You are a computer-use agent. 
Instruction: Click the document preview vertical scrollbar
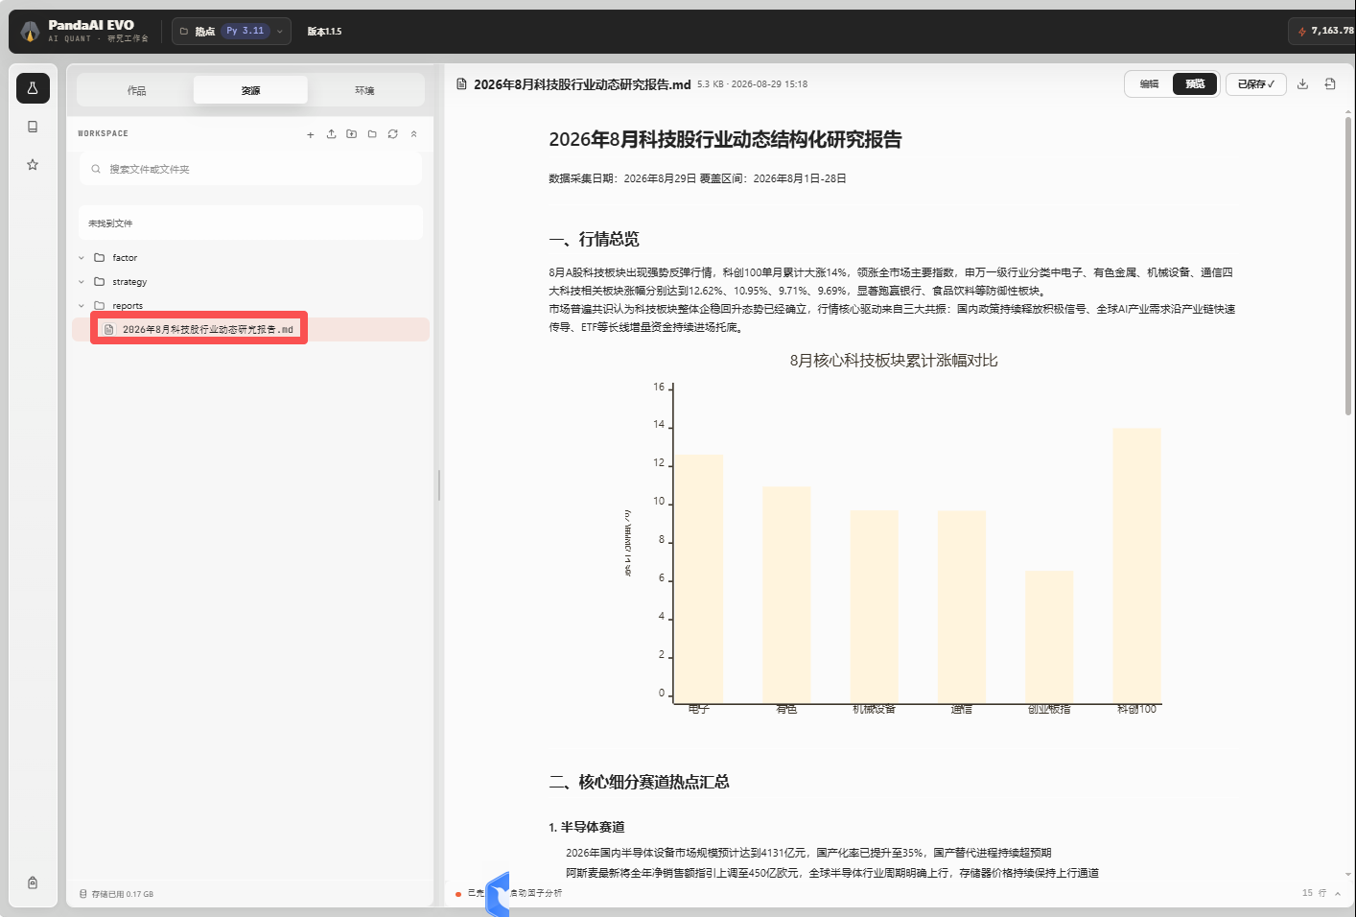pyautogui.click(x=1348, y=266)
